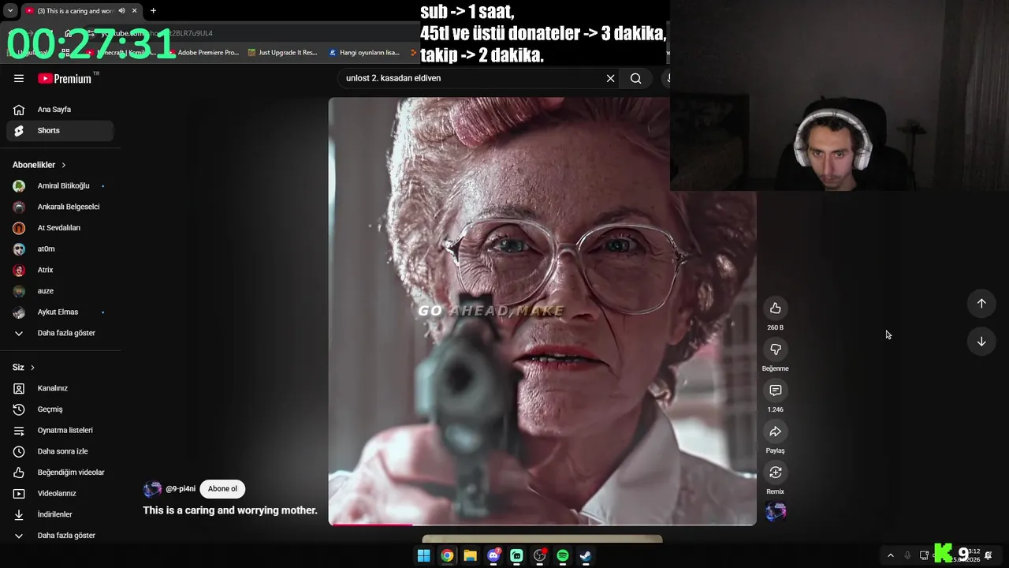Open Amiral Bitikoğlu channel subscription
This screenshot has height=568, width=1009.
[x=60, y=186]
